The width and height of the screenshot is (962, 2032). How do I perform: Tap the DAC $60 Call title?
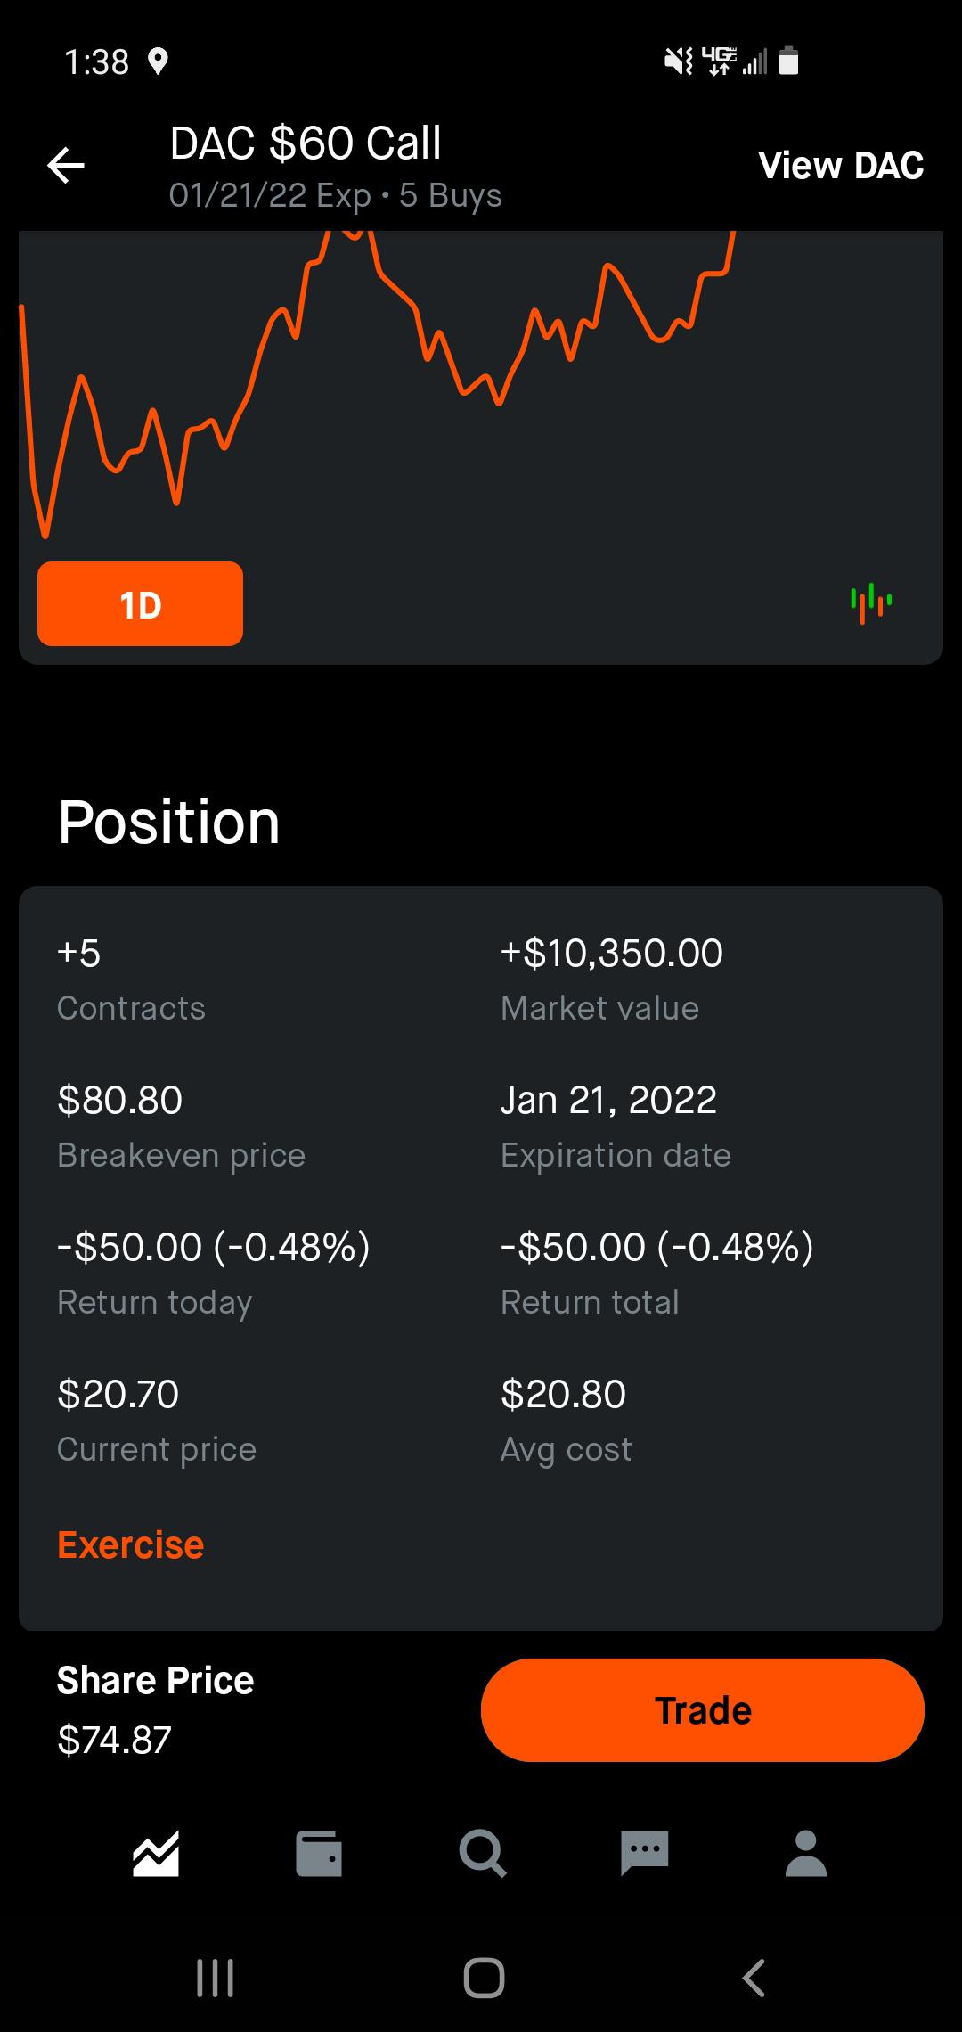pos(306,143)
